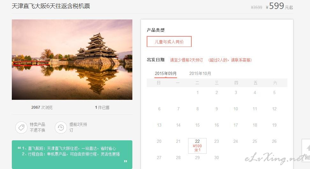
Task: Click calendar date 10
Action: pyautogui.click(x=236, y=109)
